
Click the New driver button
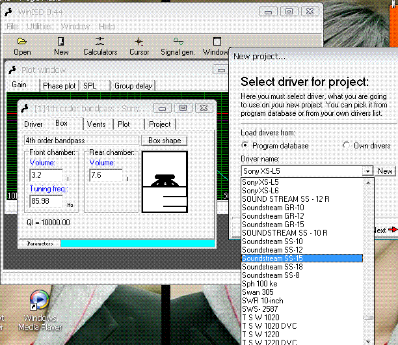pos(385,171)
